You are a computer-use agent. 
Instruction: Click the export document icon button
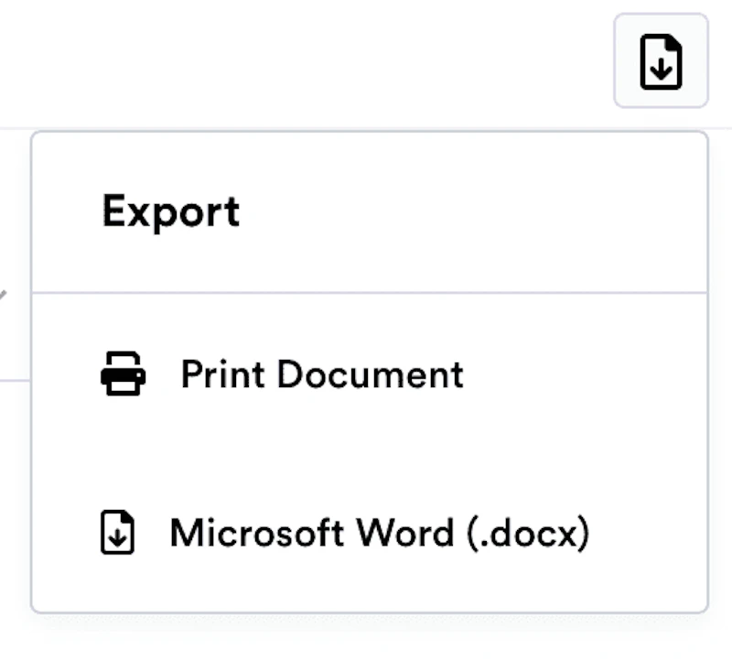click(661, 60)
